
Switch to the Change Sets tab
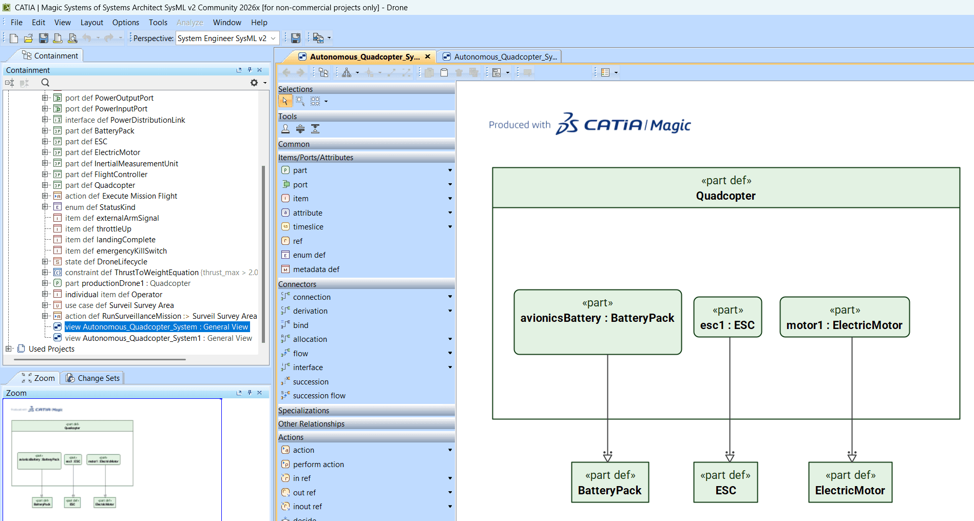pyautogui.click(x=92, y=378)
